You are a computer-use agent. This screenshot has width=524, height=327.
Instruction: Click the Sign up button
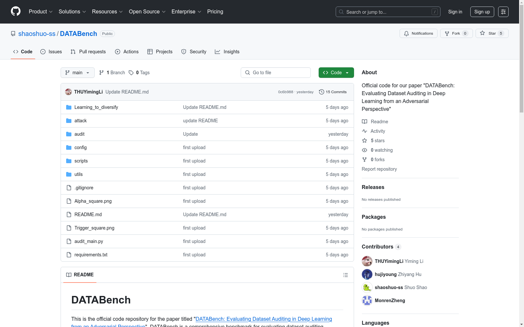click(x=482, y=12)
